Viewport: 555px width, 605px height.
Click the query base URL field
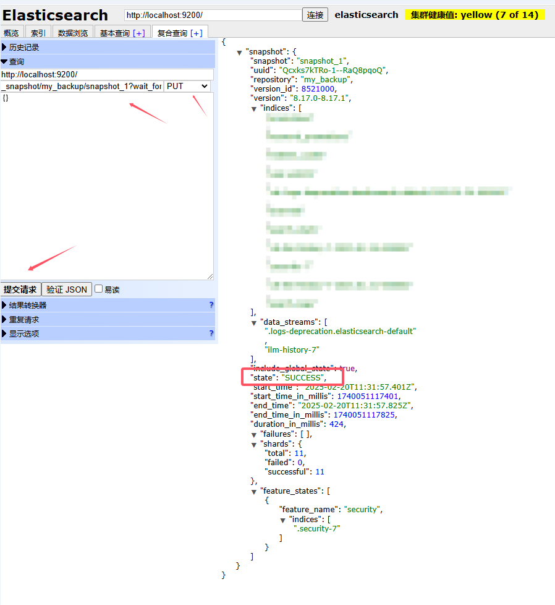(107, 74)
